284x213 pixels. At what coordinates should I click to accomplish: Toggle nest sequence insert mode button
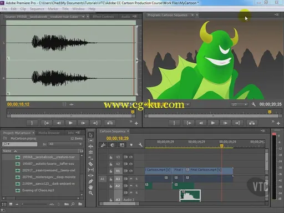pyautogui.click(x=103, y=145)
